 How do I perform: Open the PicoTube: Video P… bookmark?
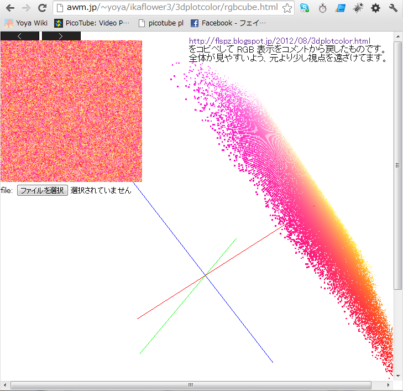point(92,23)
